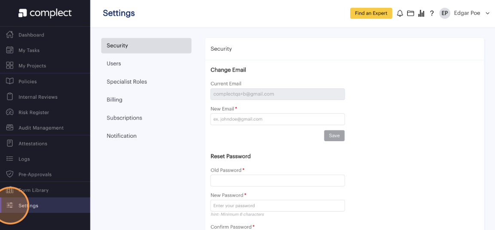Focus the New Email input field
Screen dimensions: 495x230
point(278,119)
